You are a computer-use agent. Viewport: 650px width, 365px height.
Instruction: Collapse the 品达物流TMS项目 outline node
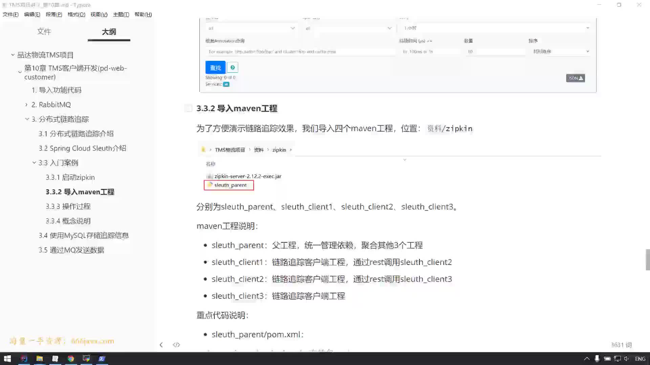pyautogui.click(x=13, y=54)
